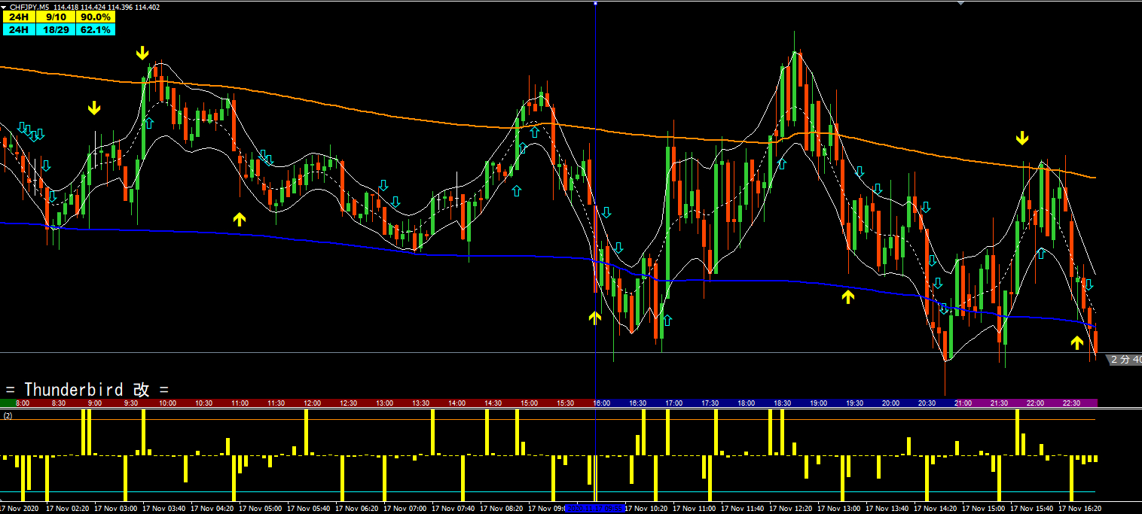
Task: Open the triangle menu beside CHFJPY,M5
Action: 4,7
